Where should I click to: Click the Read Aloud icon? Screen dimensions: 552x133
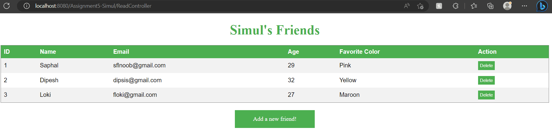(x=407, y=6)
